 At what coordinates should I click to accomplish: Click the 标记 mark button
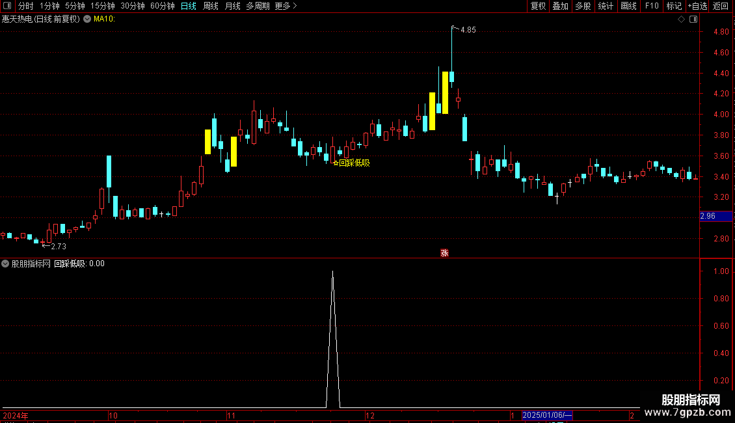pyautogui.click(x=674, y=6)
